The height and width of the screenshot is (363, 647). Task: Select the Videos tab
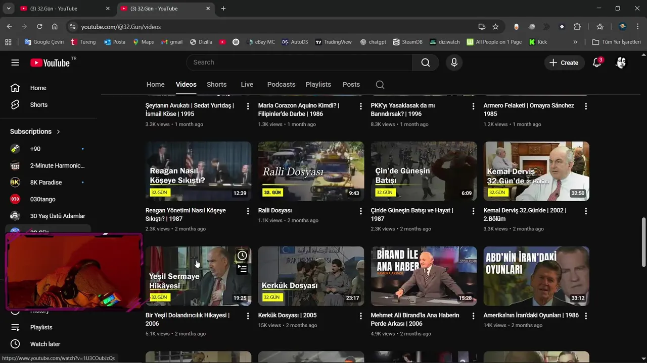click(x=186, y=85)
